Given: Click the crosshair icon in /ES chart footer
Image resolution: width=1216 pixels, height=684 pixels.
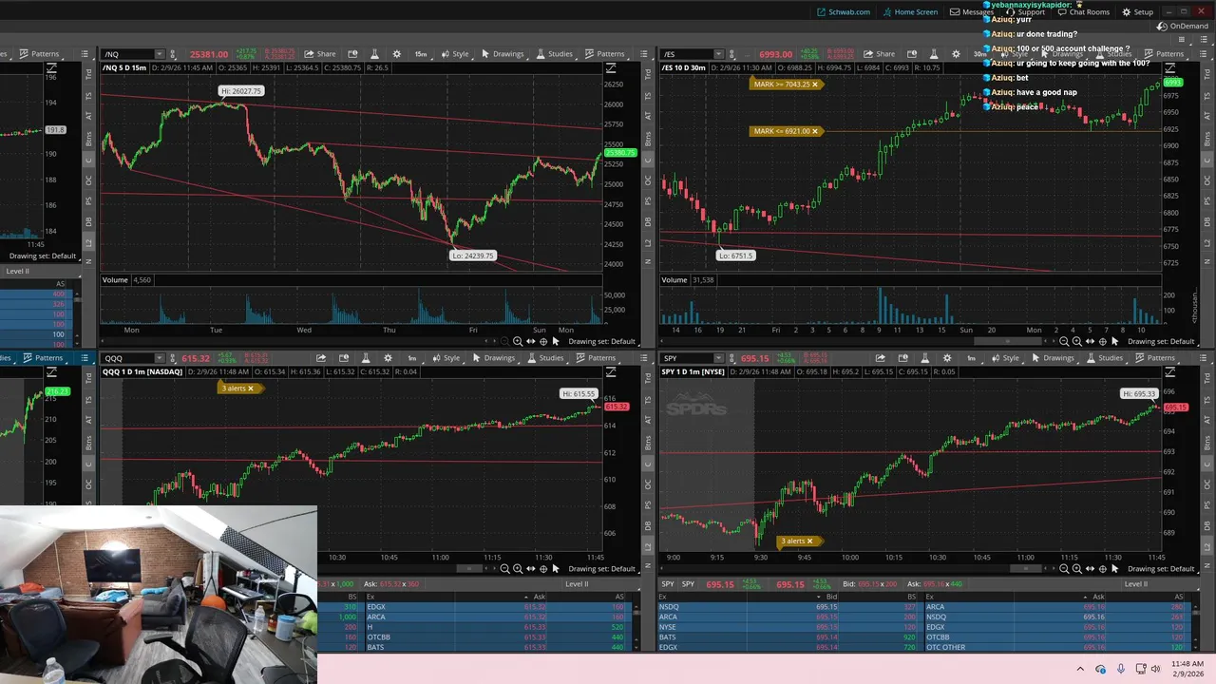Looking at the screenshot, I should coord(1102,341).
